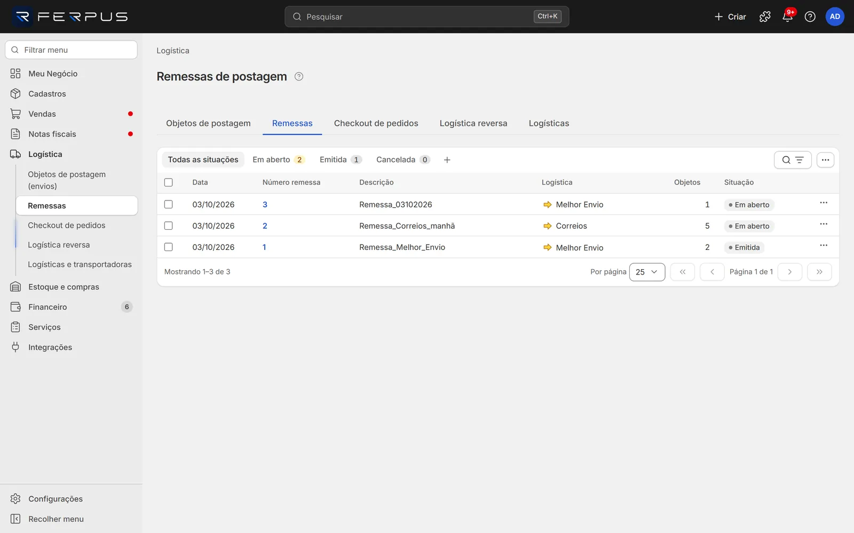Expand Cadastros menu in sidebar

(x=72, y=94)
